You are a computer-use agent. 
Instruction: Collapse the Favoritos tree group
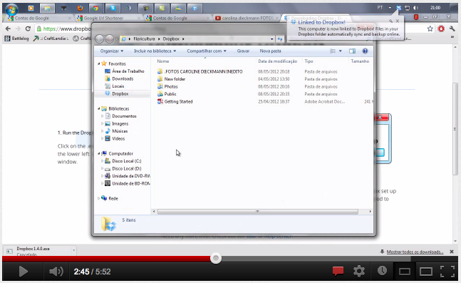pos(99,63)
